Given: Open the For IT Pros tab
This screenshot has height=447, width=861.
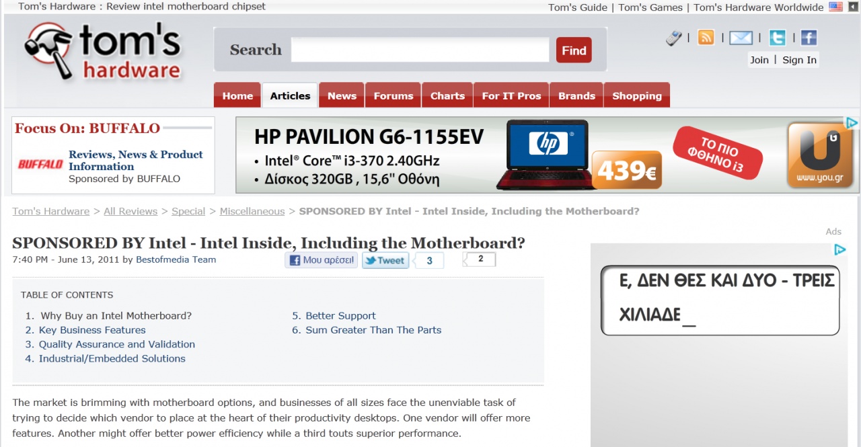Looking at the screenshot, I should 511,95.
